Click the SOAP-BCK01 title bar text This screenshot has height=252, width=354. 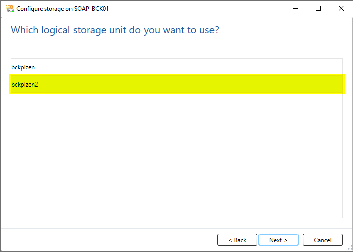point(94,9)
